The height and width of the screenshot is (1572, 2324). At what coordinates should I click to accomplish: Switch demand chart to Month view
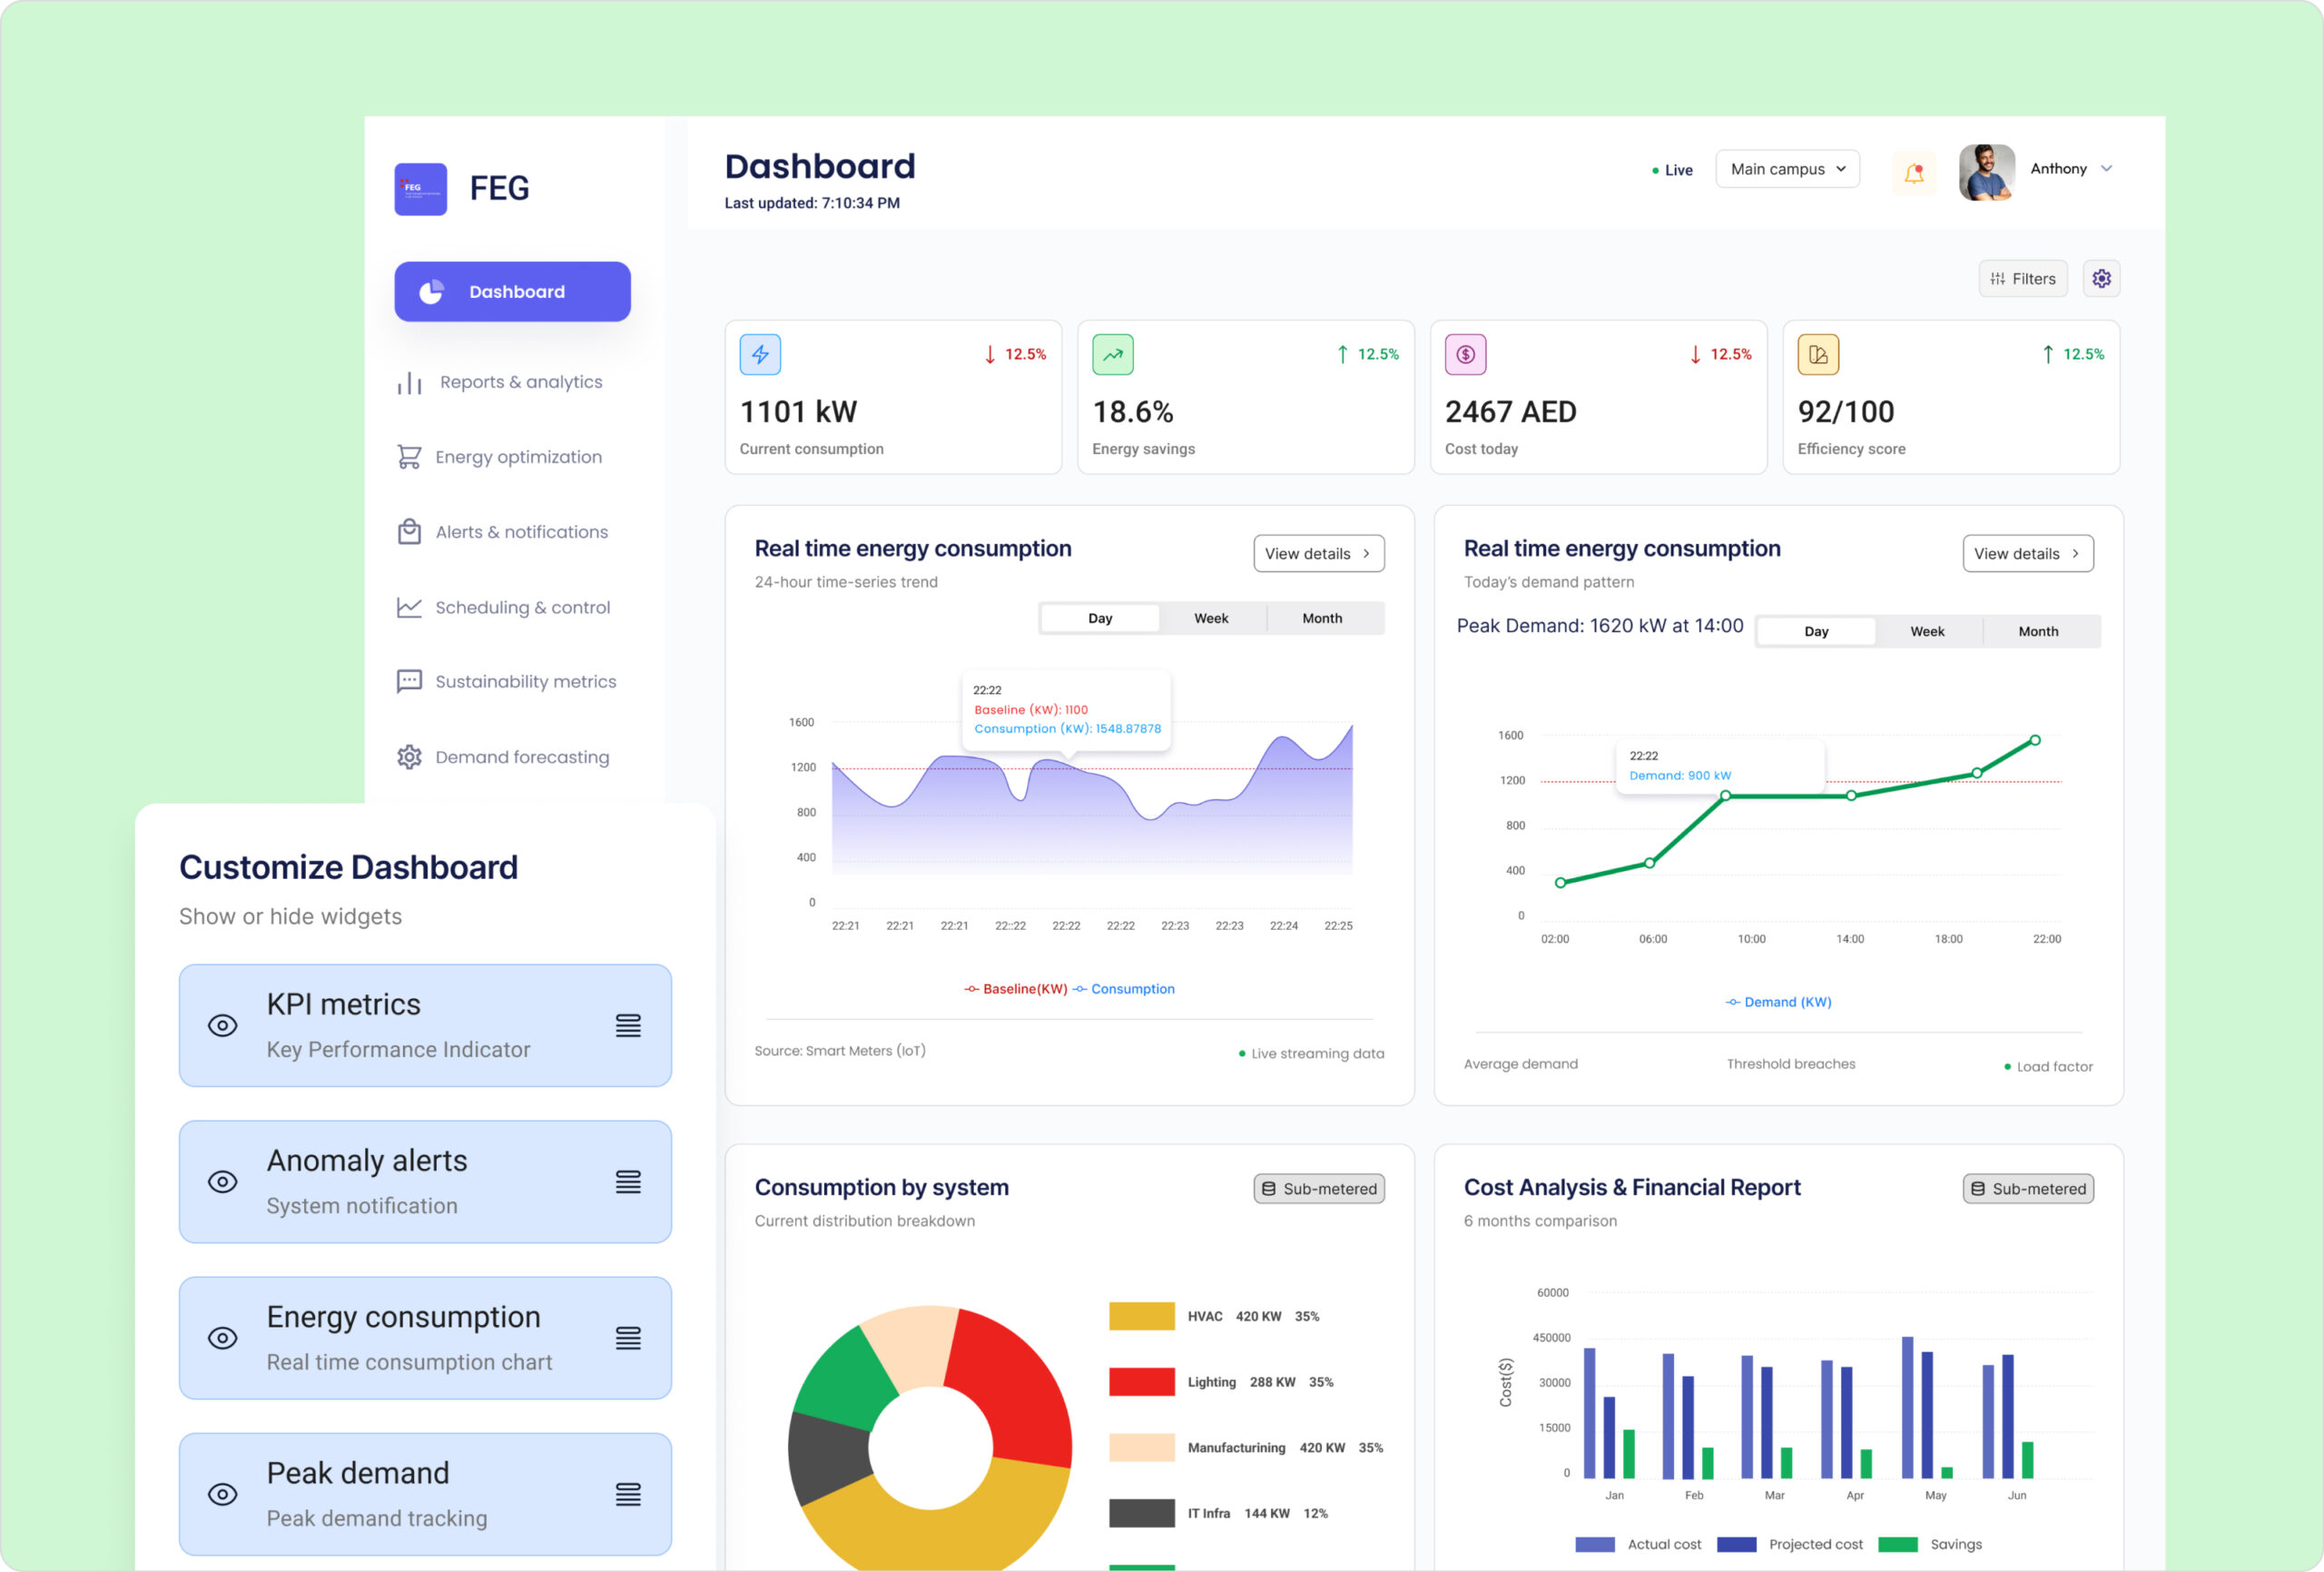2038,630
